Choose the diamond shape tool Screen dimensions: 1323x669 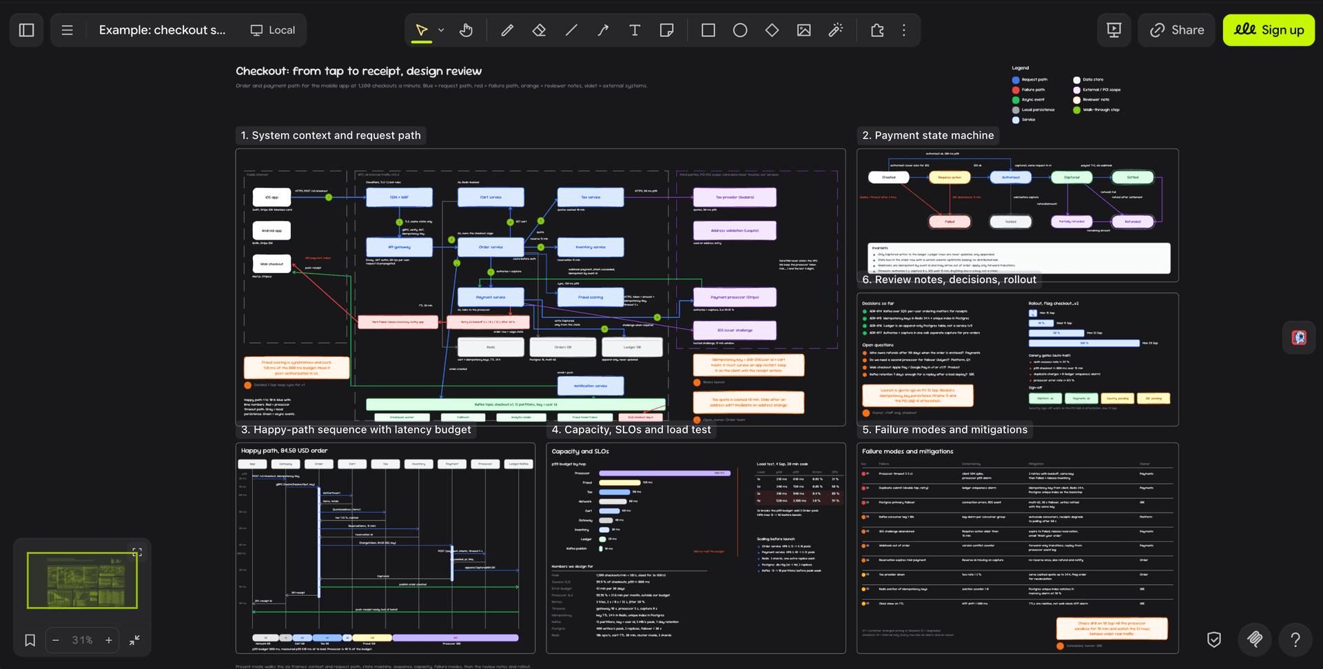[x=772, y=30]
